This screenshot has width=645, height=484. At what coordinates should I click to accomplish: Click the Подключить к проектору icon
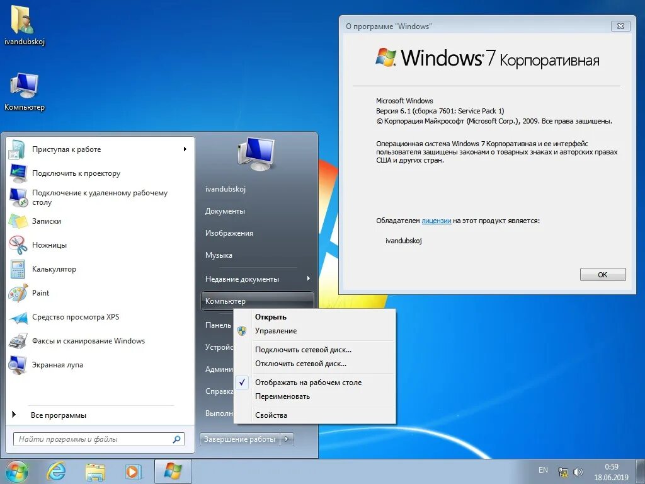[x=18, y=173]
